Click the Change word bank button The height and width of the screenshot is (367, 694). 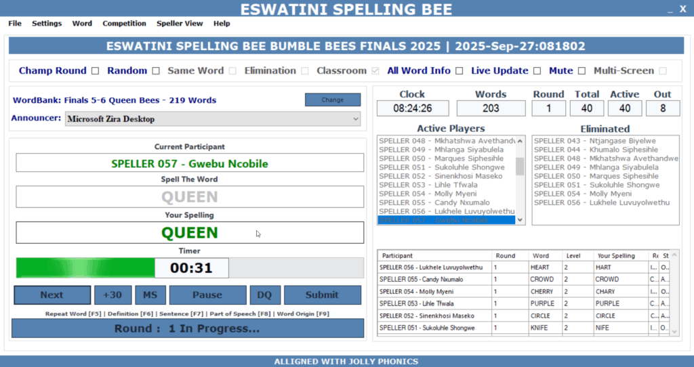click(332, 100)
